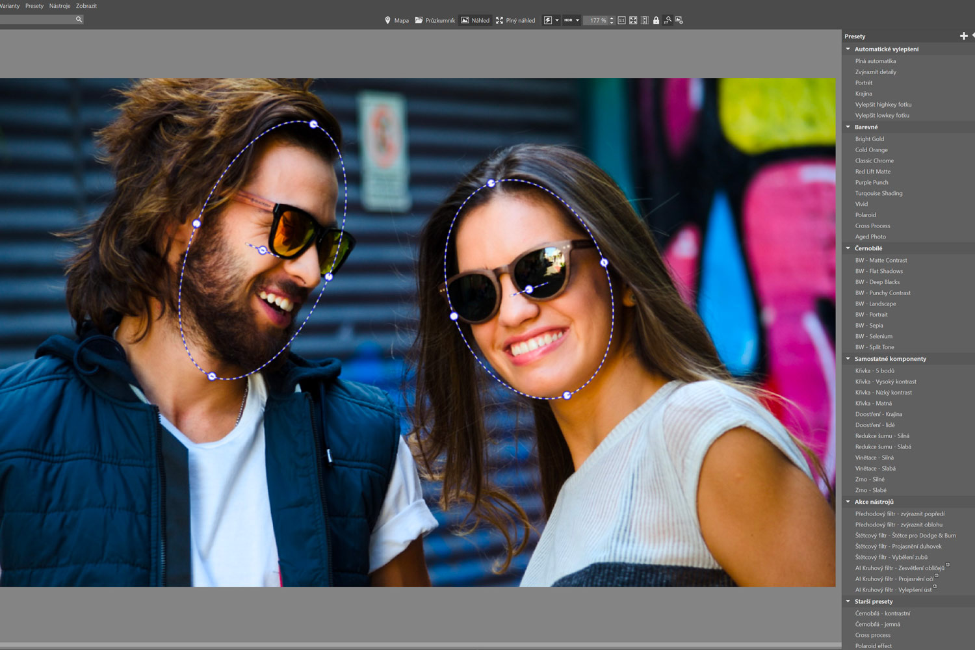Toggle the synchronized zoom icon

click(668, 21)
